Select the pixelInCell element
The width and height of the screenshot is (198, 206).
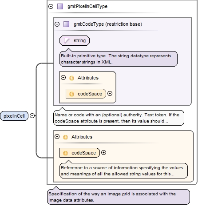pyautogui.click(x=14, y=116)
